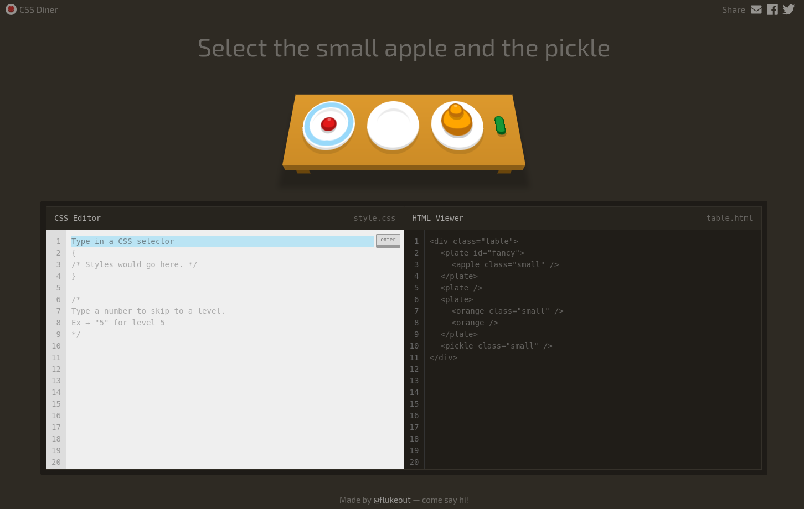Click the plate id="fancy" markup line
This screenshot has height=509, width=804.
pyautogui.click(x=482, y=253)
